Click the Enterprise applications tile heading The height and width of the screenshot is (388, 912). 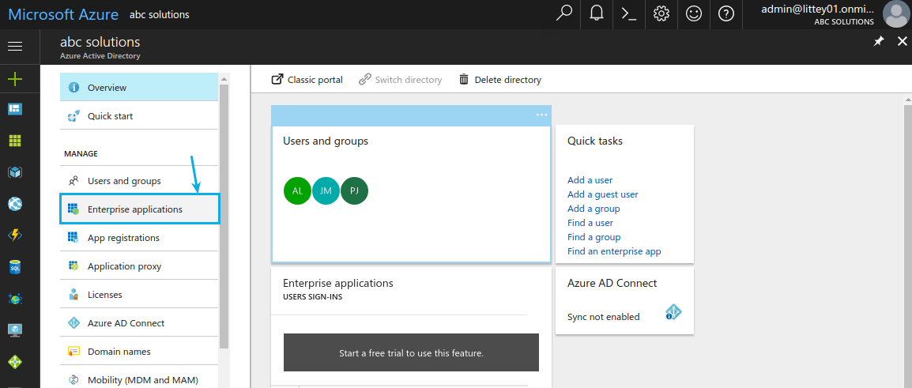coord(338,283)
